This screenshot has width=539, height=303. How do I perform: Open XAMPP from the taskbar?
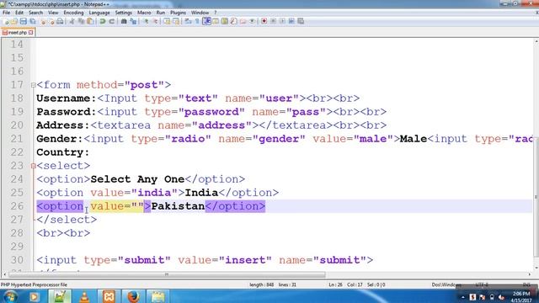(x=109, y=296)
